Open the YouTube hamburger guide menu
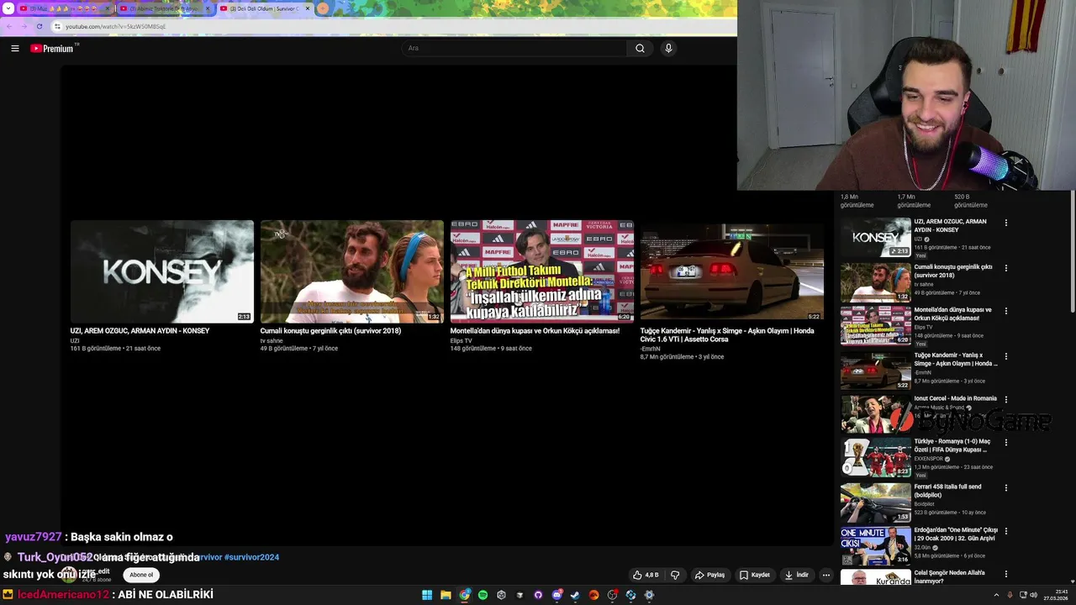The width and height of the screenshot is (1076, 605). (15, 48)
